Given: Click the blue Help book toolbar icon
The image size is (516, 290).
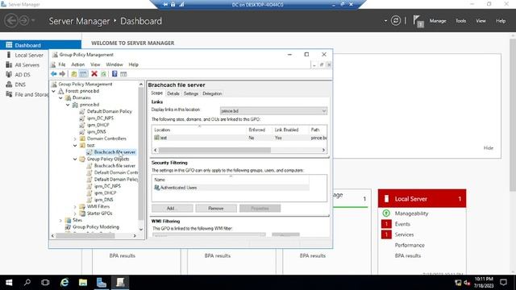Looking at the screenshot, I should pyautogui.click(x=114, y=74).
